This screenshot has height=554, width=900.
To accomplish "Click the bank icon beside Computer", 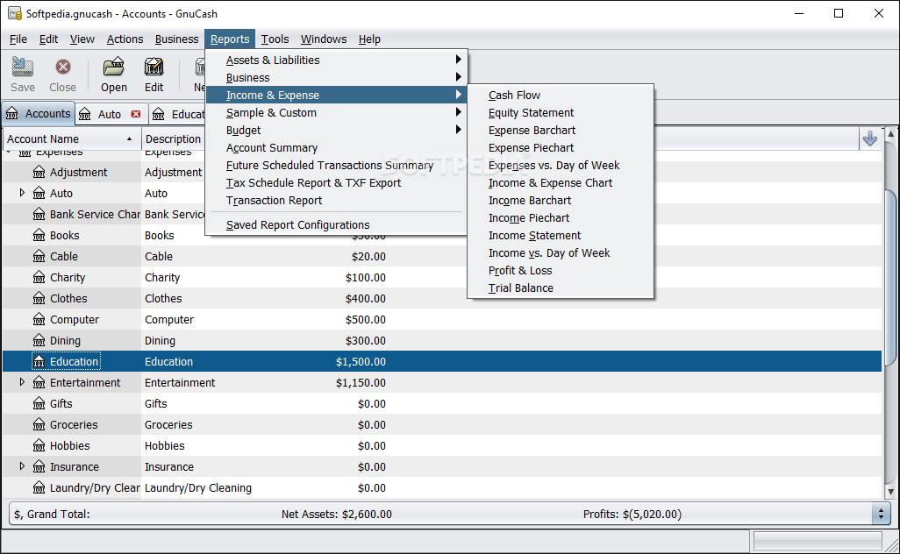I will pos(39,319).
